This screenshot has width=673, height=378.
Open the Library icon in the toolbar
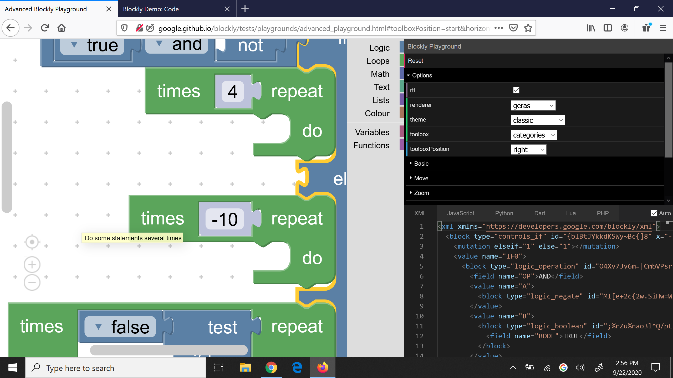coord(591,28)
